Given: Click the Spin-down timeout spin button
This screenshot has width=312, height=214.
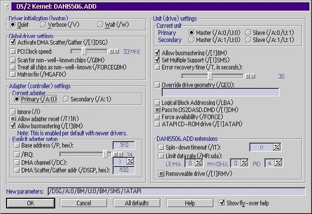Looking at the screenshot, I should click(277, 147).
